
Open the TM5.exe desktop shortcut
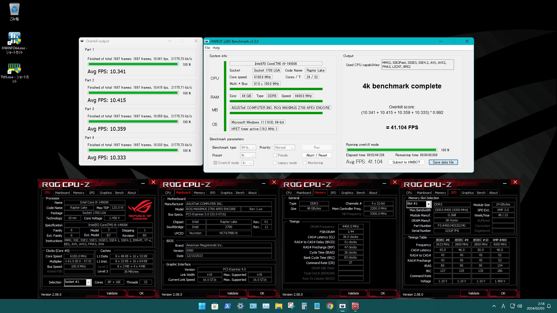coord(14,73)
